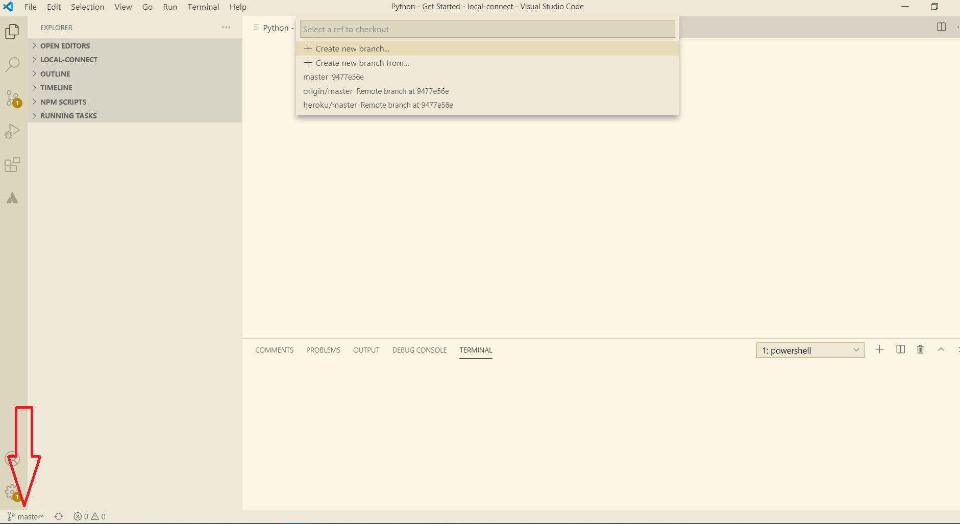Expand the NPM SCRIPTS section
960x524 pixels.
coord(135,102)
